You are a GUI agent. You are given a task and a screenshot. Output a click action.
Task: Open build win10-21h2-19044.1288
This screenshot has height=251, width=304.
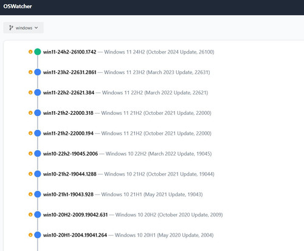click(x=70, y=174)
